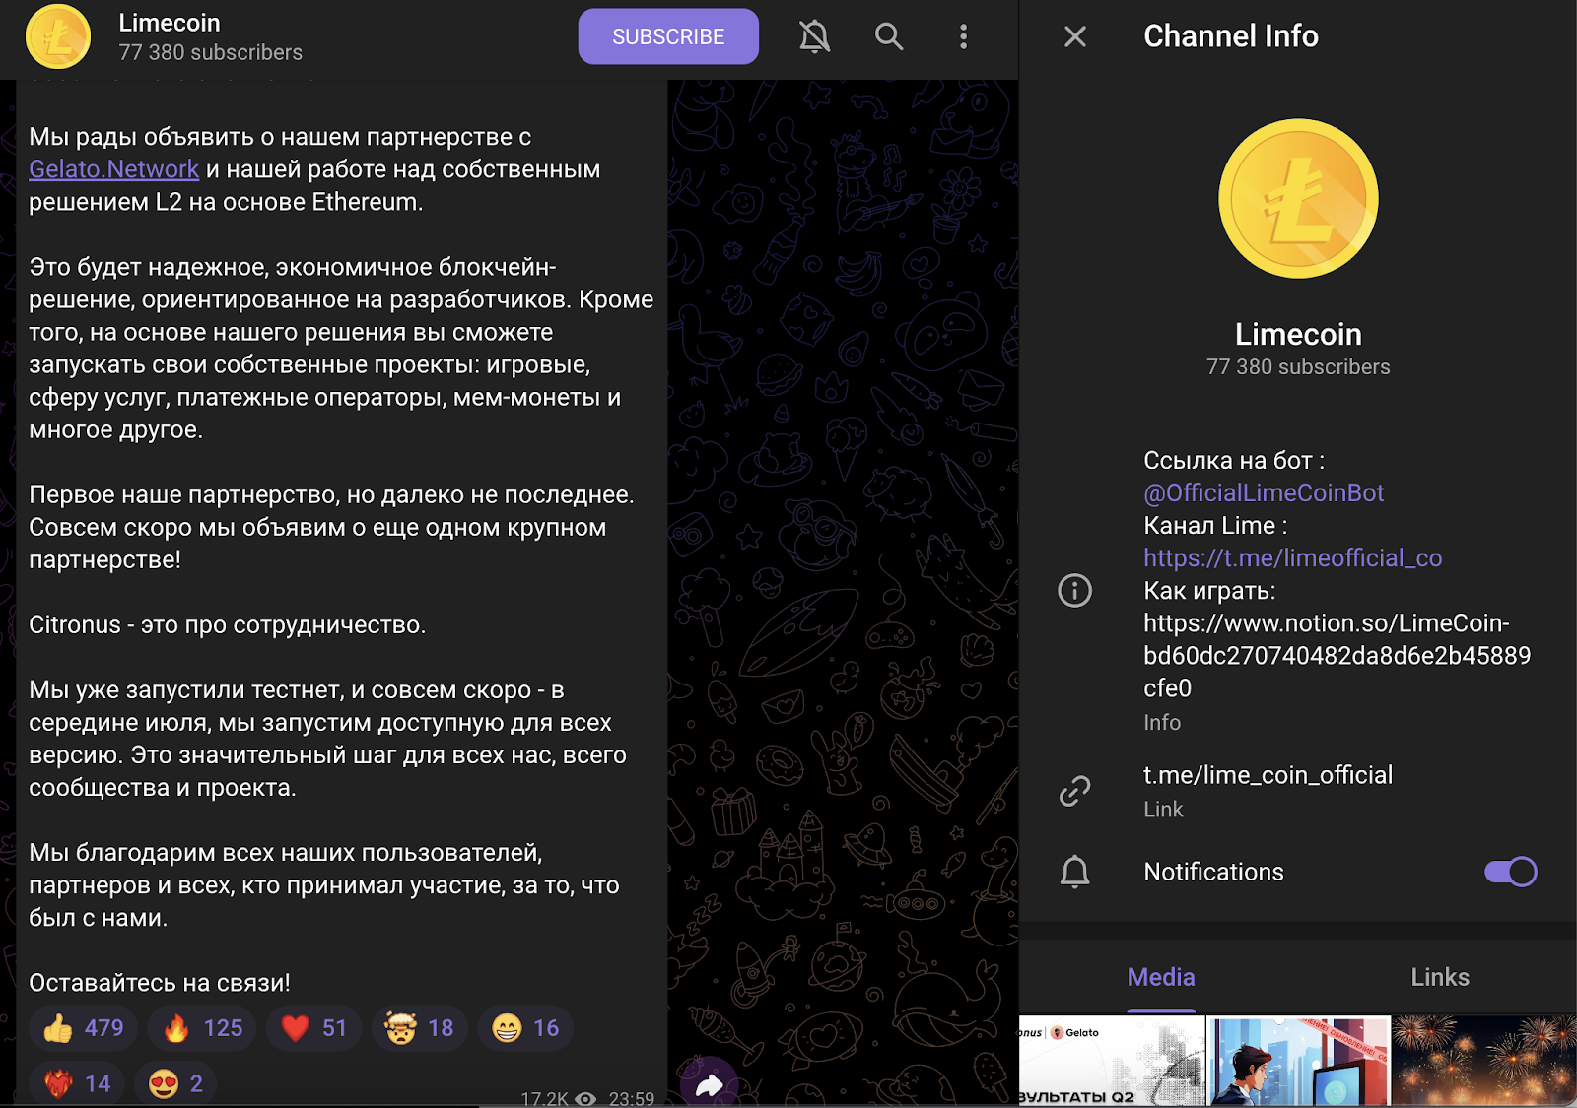Close the Channel Info panel
The height and width of the screenshot is (1108, 1577).
coord(1075,36)
